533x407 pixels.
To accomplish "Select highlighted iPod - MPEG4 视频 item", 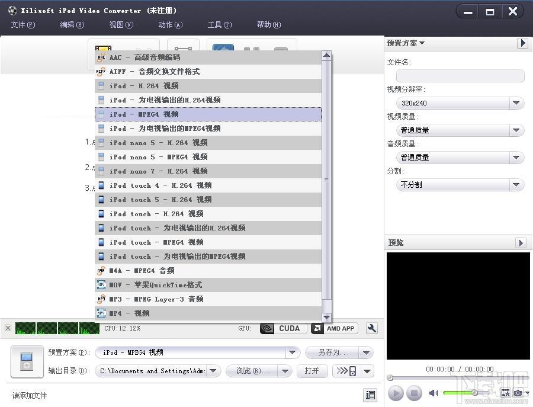I will [208, 114].
